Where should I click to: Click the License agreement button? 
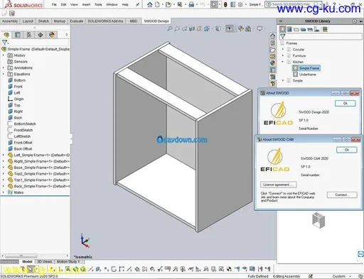pyautogui.click(x=278, y=185)
